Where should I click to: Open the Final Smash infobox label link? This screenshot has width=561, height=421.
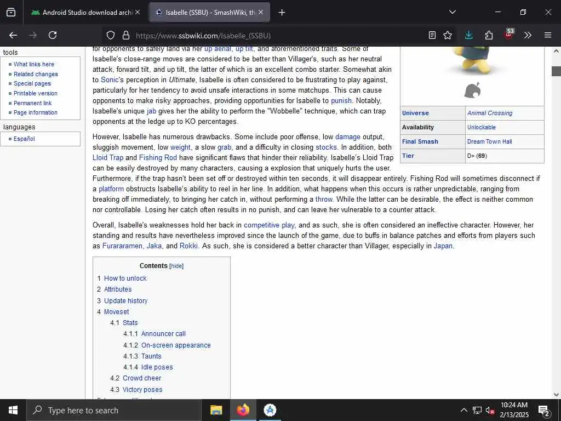(420, 141)
